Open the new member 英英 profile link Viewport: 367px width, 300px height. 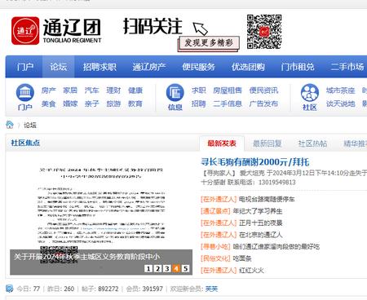coord(211,289)
